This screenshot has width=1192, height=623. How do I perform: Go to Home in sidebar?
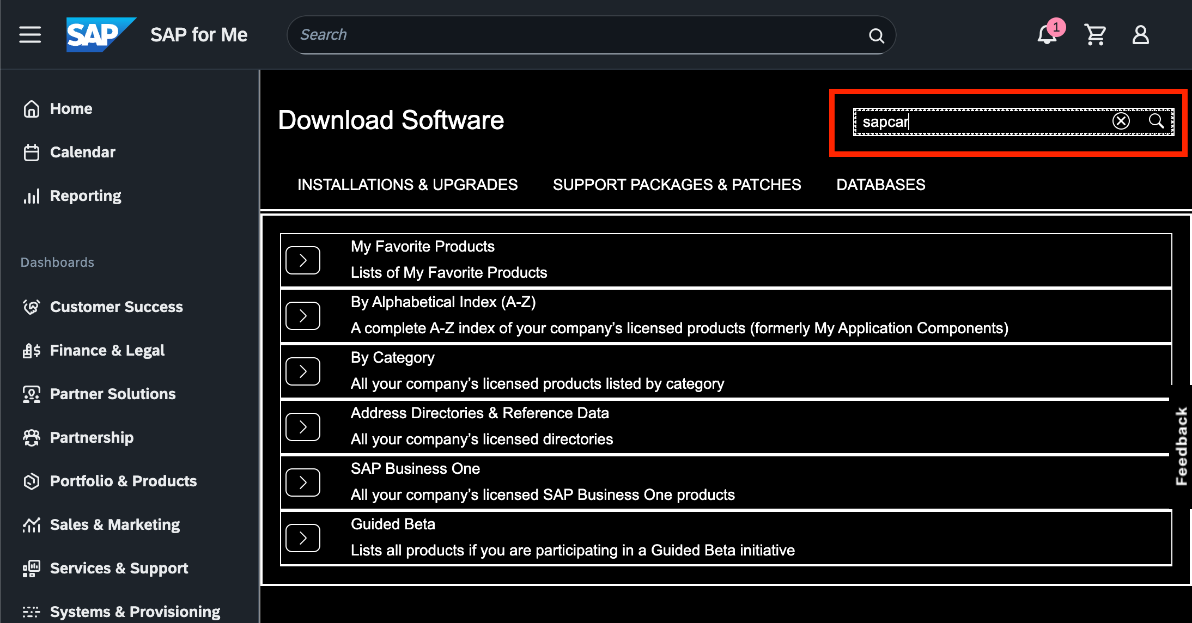71,108
